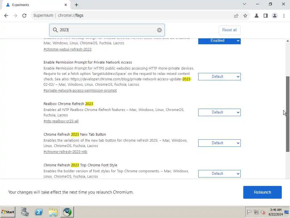Click the scrollbar up arrow
Viewport: 290px width, 218px height.
[288, 41]
